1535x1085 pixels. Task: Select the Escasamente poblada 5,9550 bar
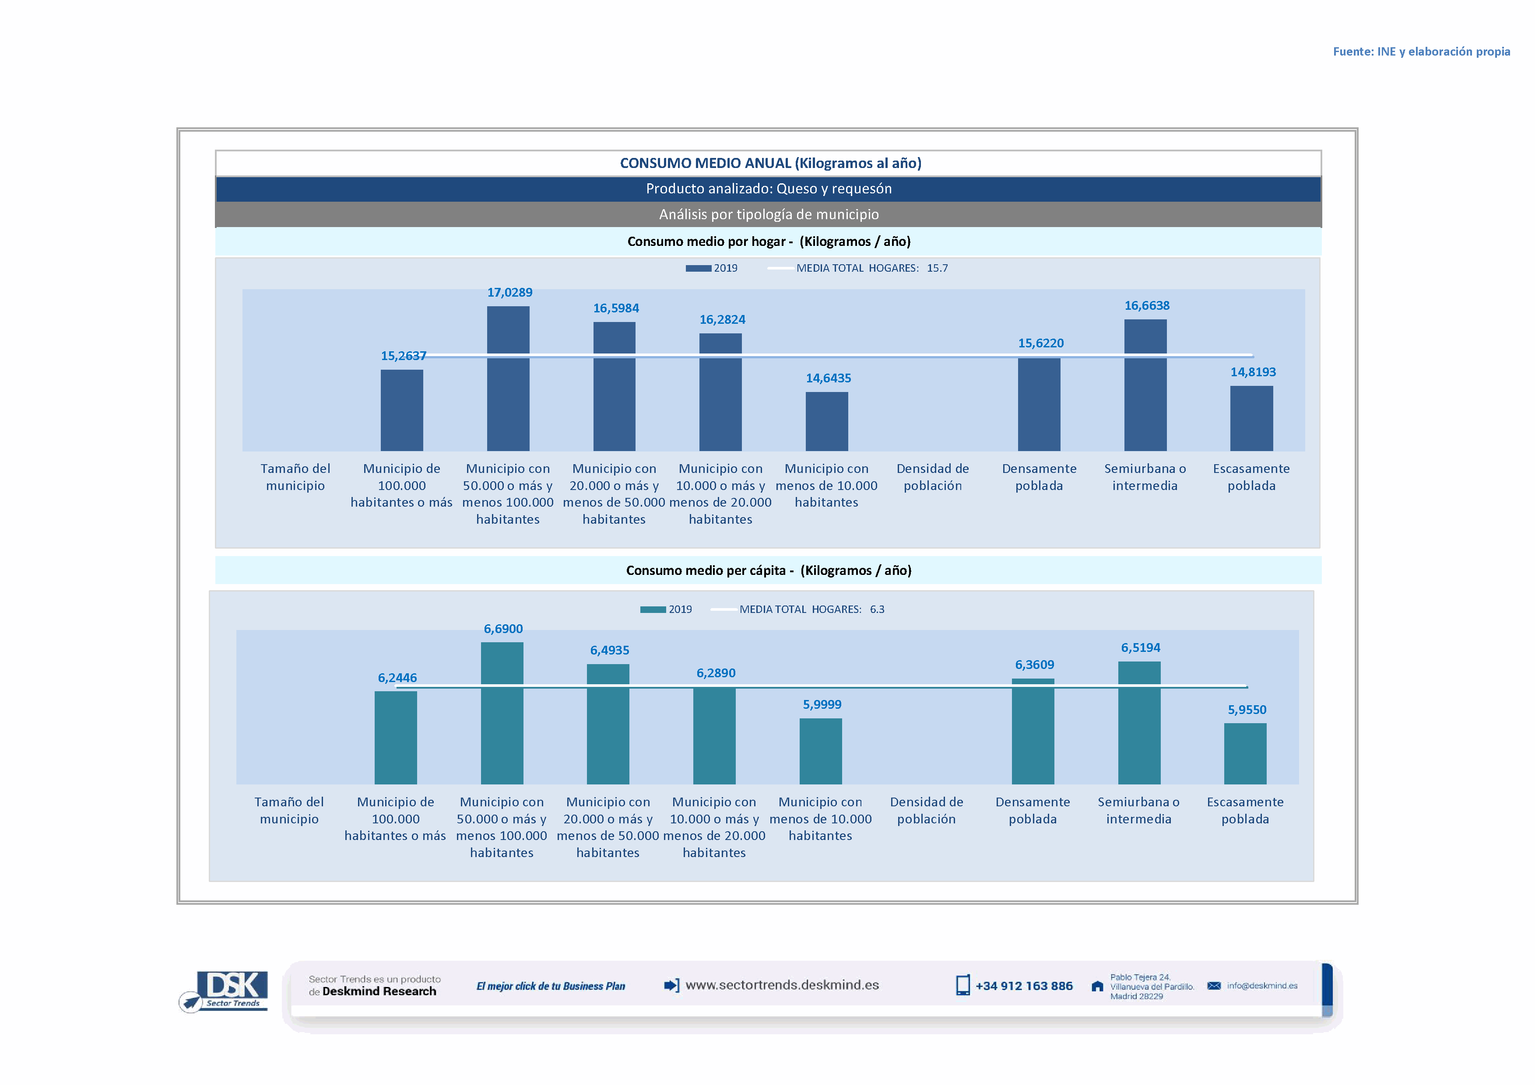click(x=1245, y=755)
